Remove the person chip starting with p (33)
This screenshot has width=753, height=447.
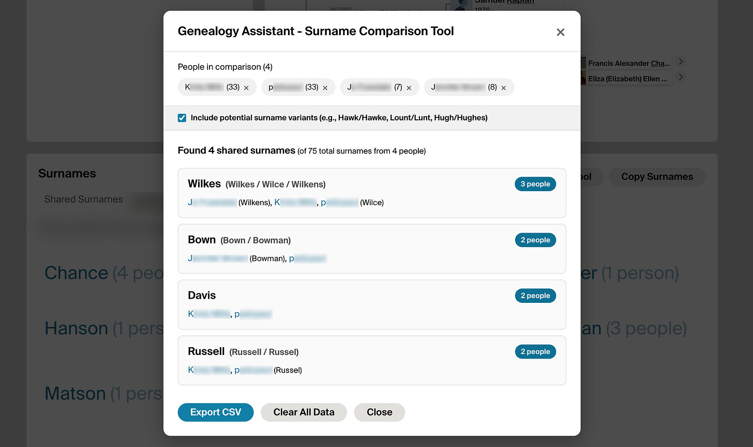pyautogui.click(x=325, y=88)
